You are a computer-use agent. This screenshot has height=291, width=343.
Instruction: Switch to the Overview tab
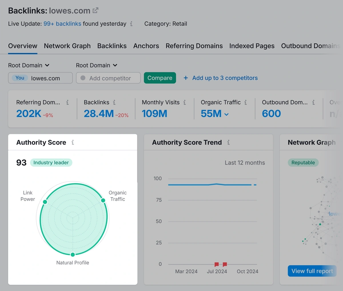point(23,46)
